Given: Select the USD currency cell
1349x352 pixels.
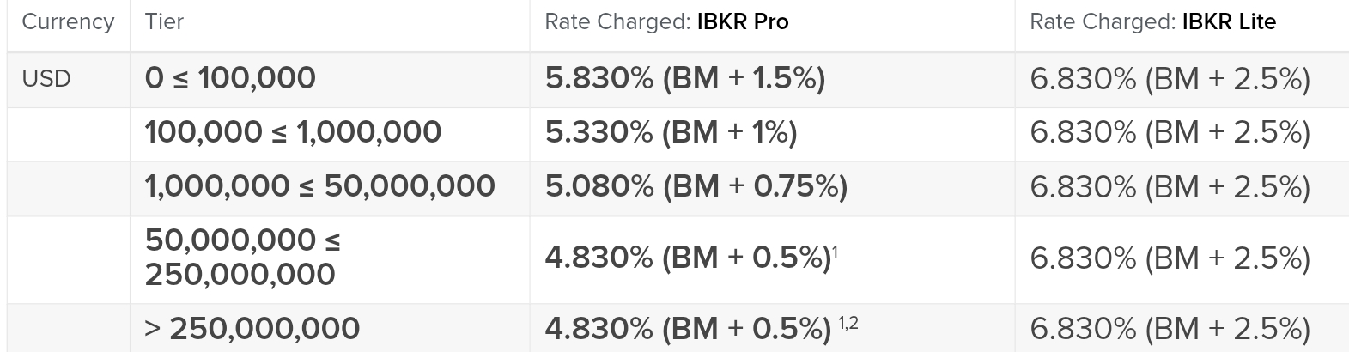Looking at the screenshot, I should point(46,79).
